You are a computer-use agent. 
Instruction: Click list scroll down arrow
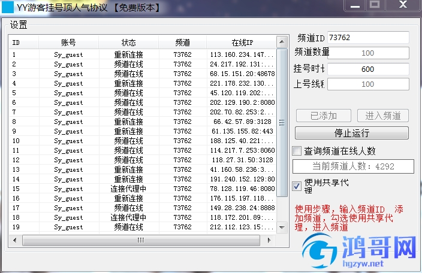click(282, 227)
